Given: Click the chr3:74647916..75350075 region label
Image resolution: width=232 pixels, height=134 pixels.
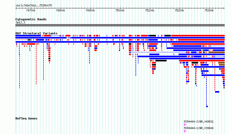Looking at the screenshot, I should (x=34, y=5).
